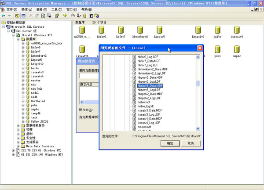Viewport: 264px width, 190px height.
Task: Click the delete X toolbar icon
Action: pyautogui.click(x=31, y=16)
